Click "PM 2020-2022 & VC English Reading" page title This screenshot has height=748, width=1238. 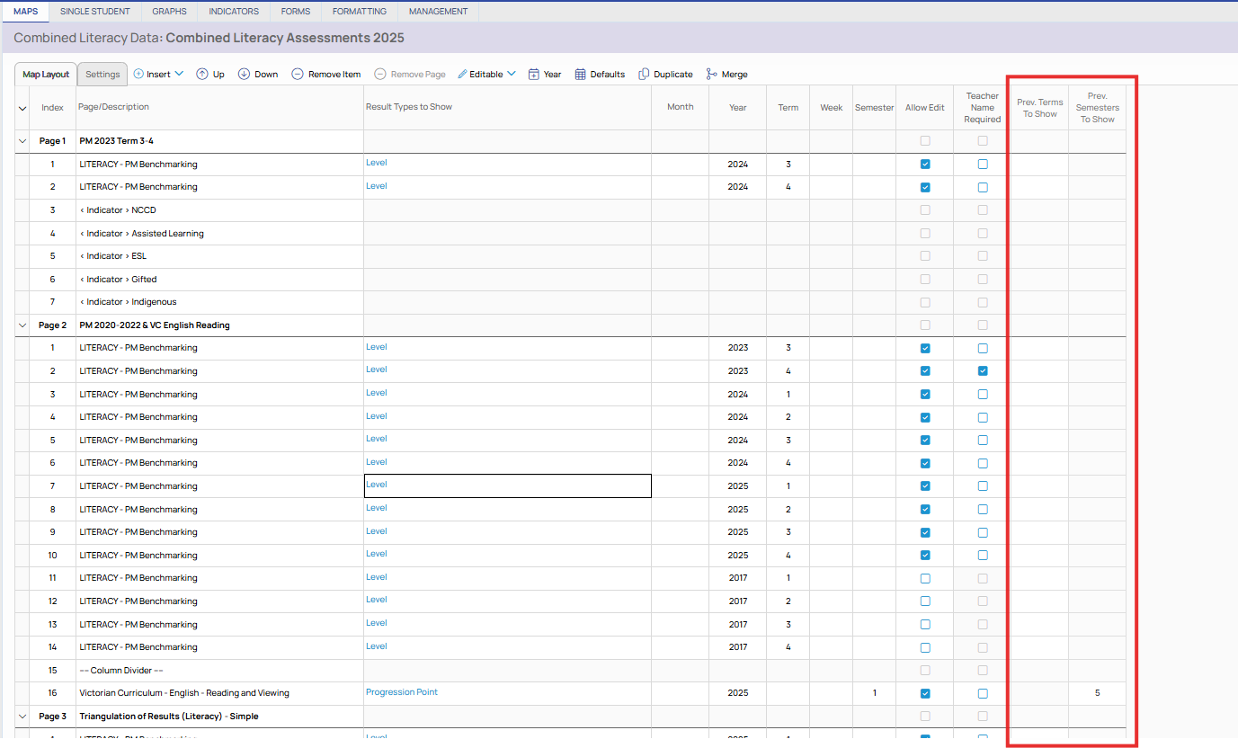(155, 325)
